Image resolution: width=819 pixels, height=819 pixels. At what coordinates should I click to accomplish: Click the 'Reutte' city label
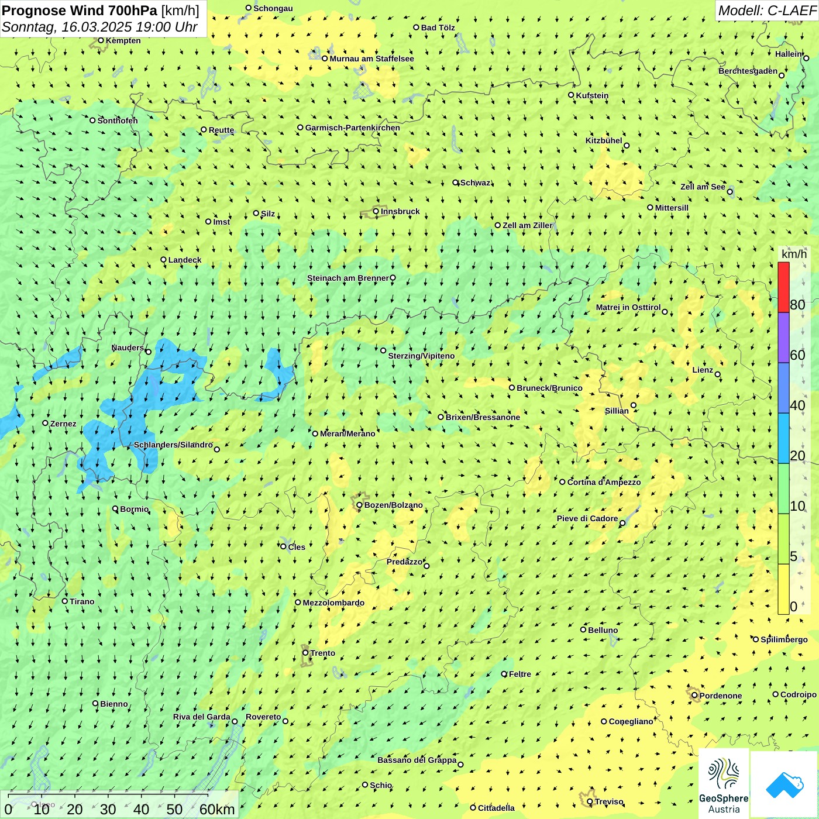(x=221, y=130)
